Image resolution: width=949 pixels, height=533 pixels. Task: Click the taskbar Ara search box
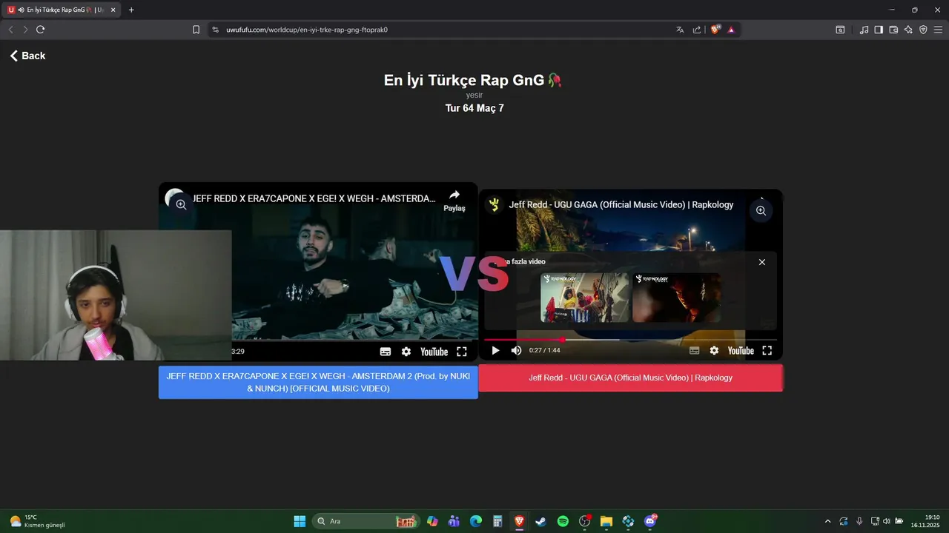coord(366,521)
